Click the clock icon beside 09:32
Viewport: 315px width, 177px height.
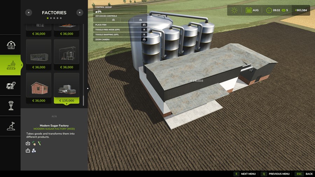coord(269,10)
